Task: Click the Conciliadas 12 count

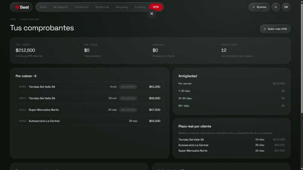Action: tap(224, 50)
